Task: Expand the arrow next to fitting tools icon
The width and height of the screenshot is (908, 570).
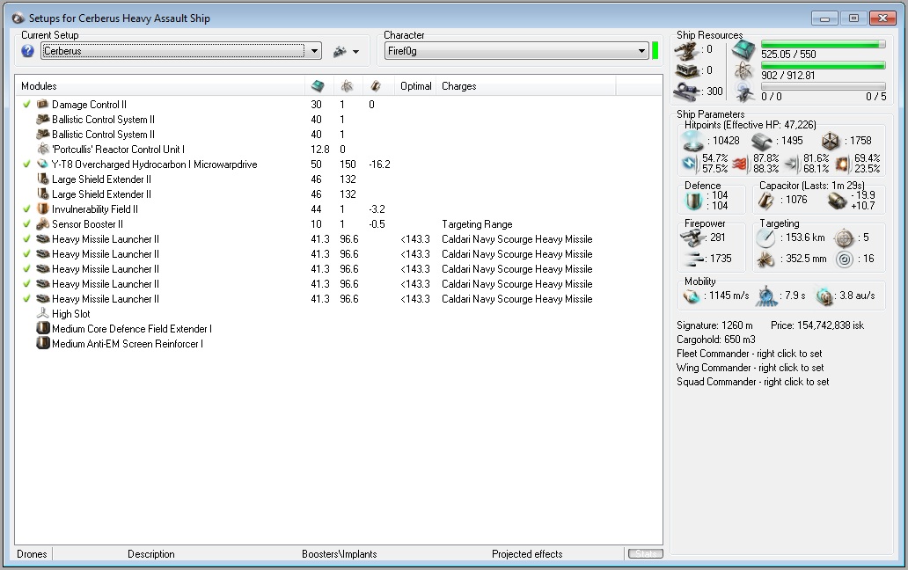Action: [355, 52]
